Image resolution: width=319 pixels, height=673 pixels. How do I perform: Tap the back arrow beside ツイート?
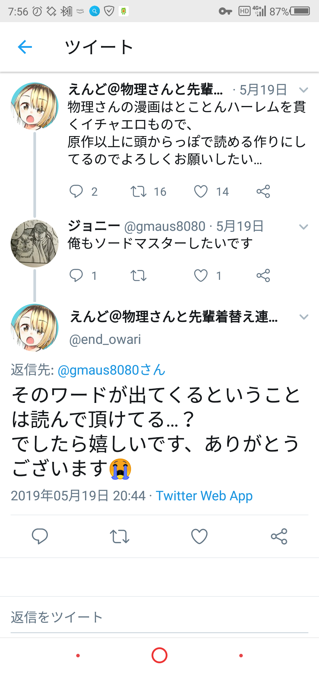pyautogui.click(x=25, y=47)
